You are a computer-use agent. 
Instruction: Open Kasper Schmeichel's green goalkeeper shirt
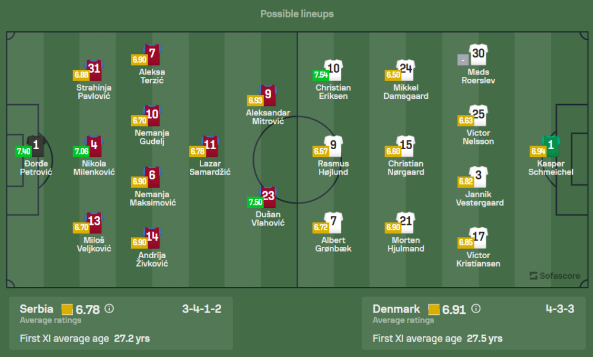(550, 146)
